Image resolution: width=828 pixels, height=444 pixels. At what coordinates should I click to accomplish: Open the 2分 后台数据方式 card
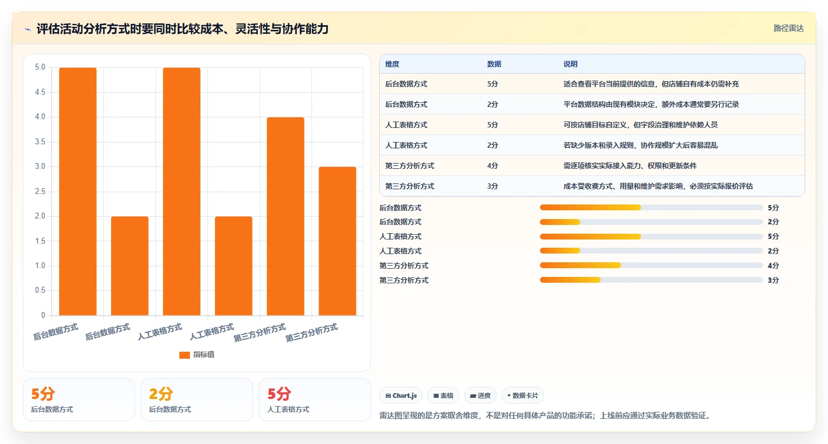197,400
